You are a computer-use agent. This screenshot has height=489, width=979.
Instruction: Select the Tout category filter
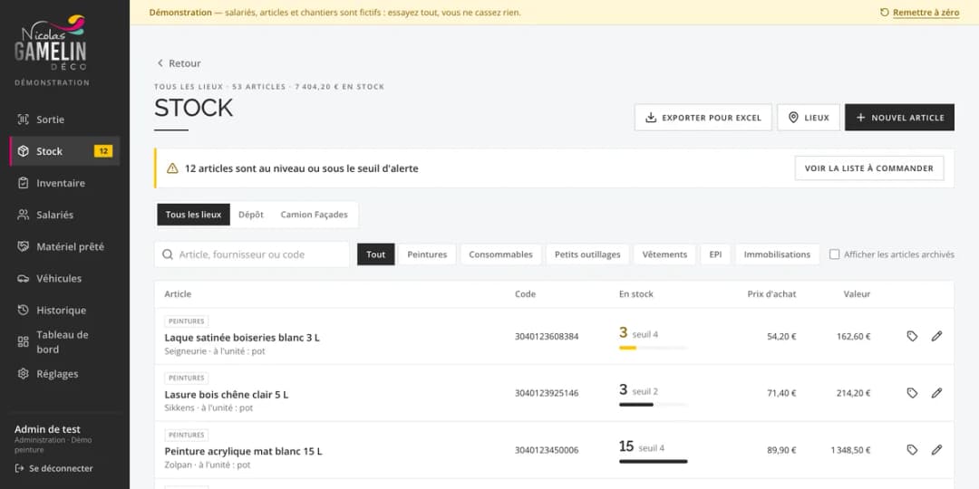click(376, 254)
